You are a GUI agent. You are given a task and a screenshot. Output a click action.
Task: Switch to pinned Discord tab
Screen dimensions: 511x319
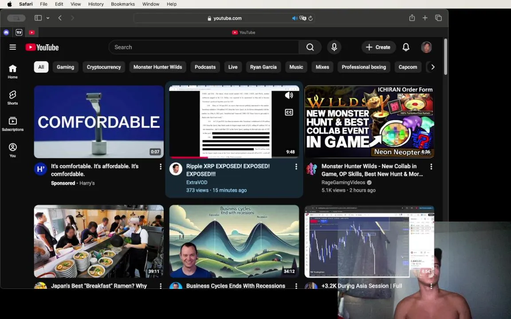[x=6, y=32]
